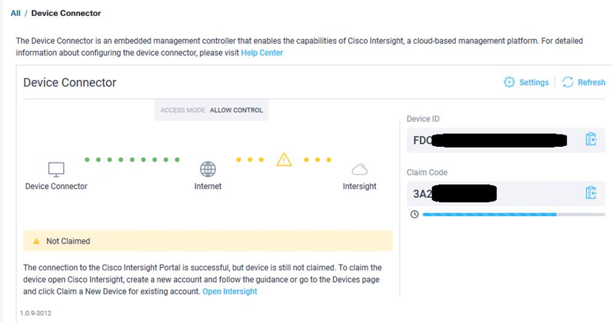Click the claim code expiry progress bar
This screenshot has height=322, width=612.
pyautogui.click(x=514, y=214)
